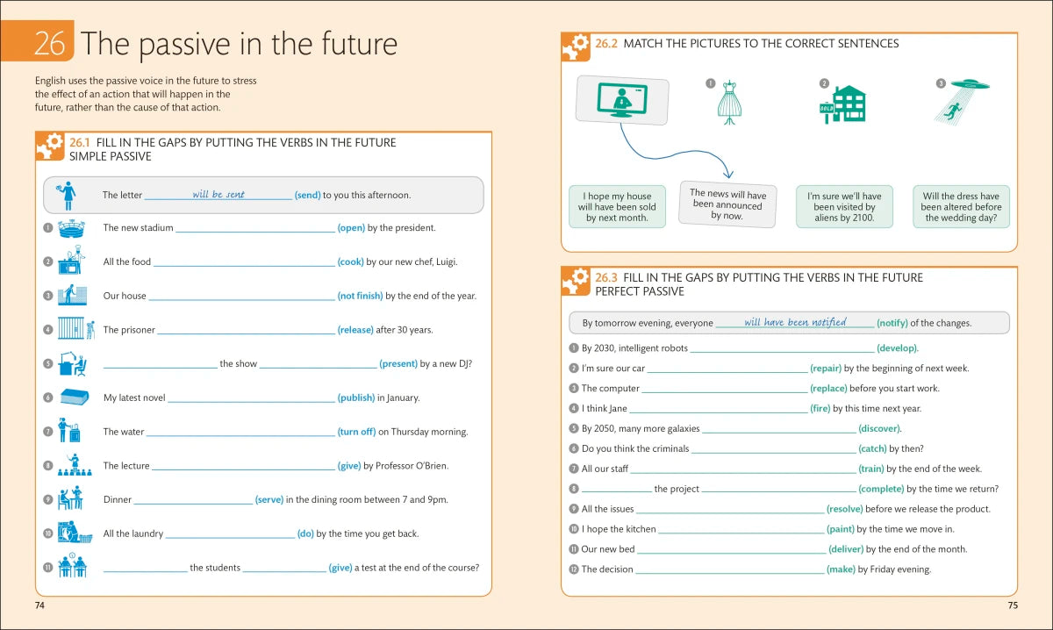Select the sold house picture

(843, 104)
